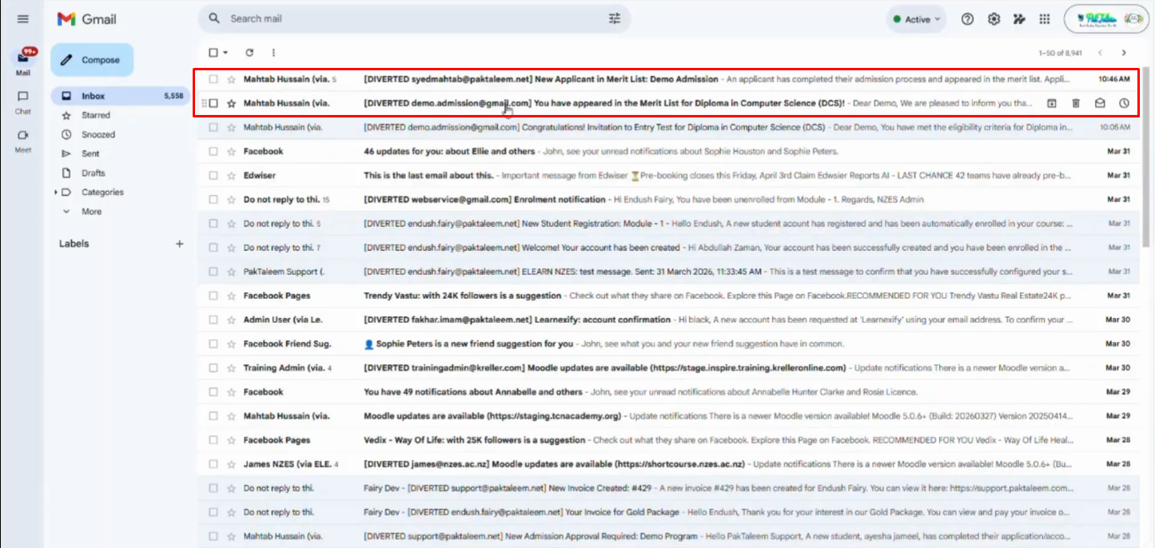Tick checkbox for New Applicant Merit List email
1155x548 pixels.
(213, 79)
